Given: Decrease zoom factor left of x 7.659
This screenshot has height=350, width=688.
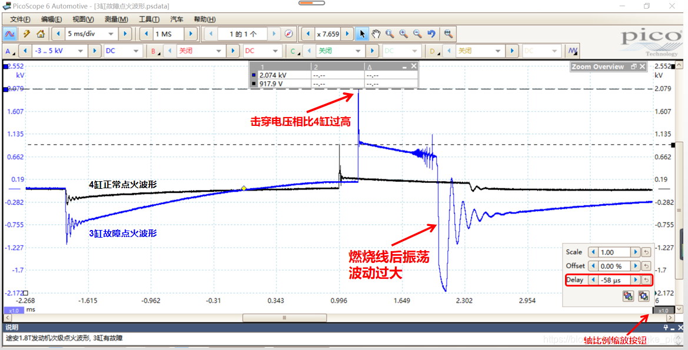Looking at the screenshot, I should (307, 34).
